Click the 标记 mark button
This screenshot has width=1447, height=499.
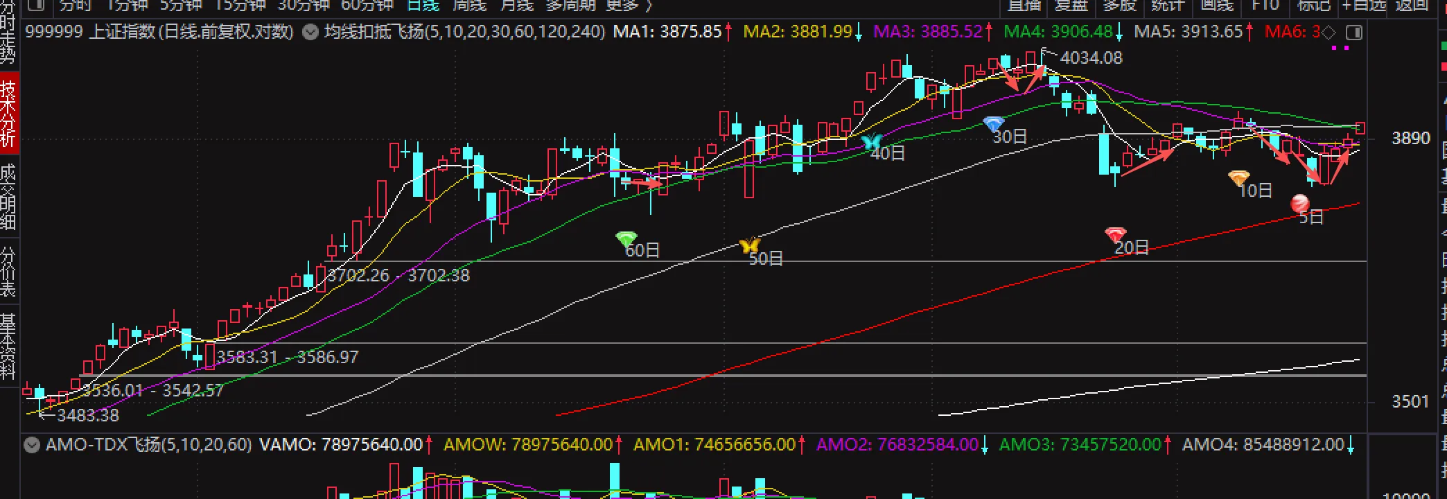[1314, 6]
